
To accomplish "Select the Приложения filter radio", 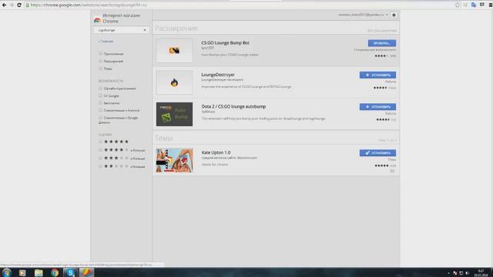I will [x=101, y=53].
